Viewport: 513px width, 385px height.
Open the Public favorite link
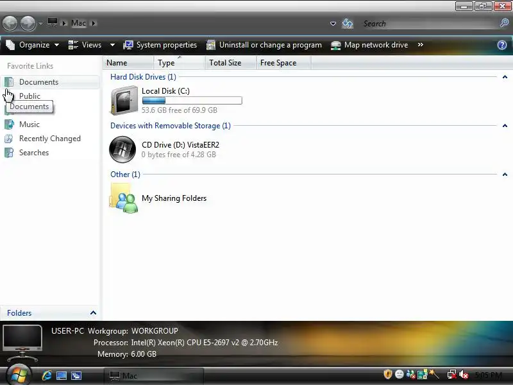pyautogui.click(x=29, y=96)
